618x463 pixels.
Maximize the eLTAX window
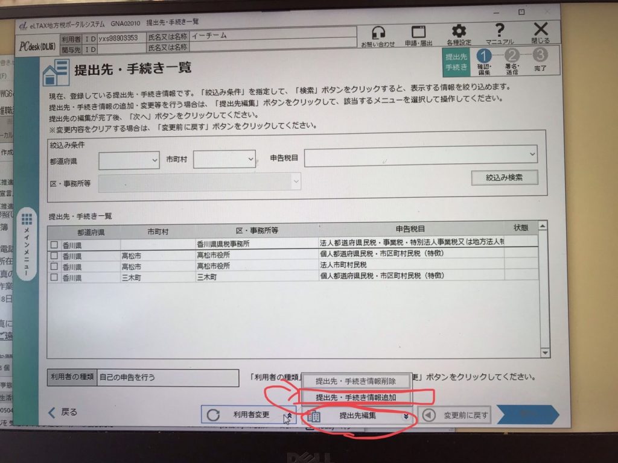point(521,12)
